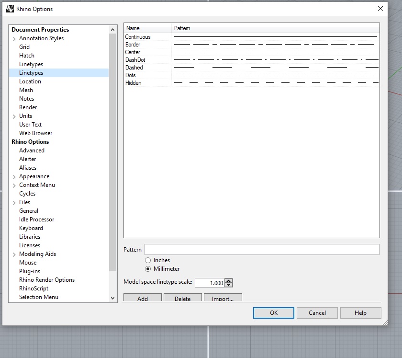This screenshot has width=402, height=358.
Task: Click into the Pattern text field
Action: pos(262,249)
